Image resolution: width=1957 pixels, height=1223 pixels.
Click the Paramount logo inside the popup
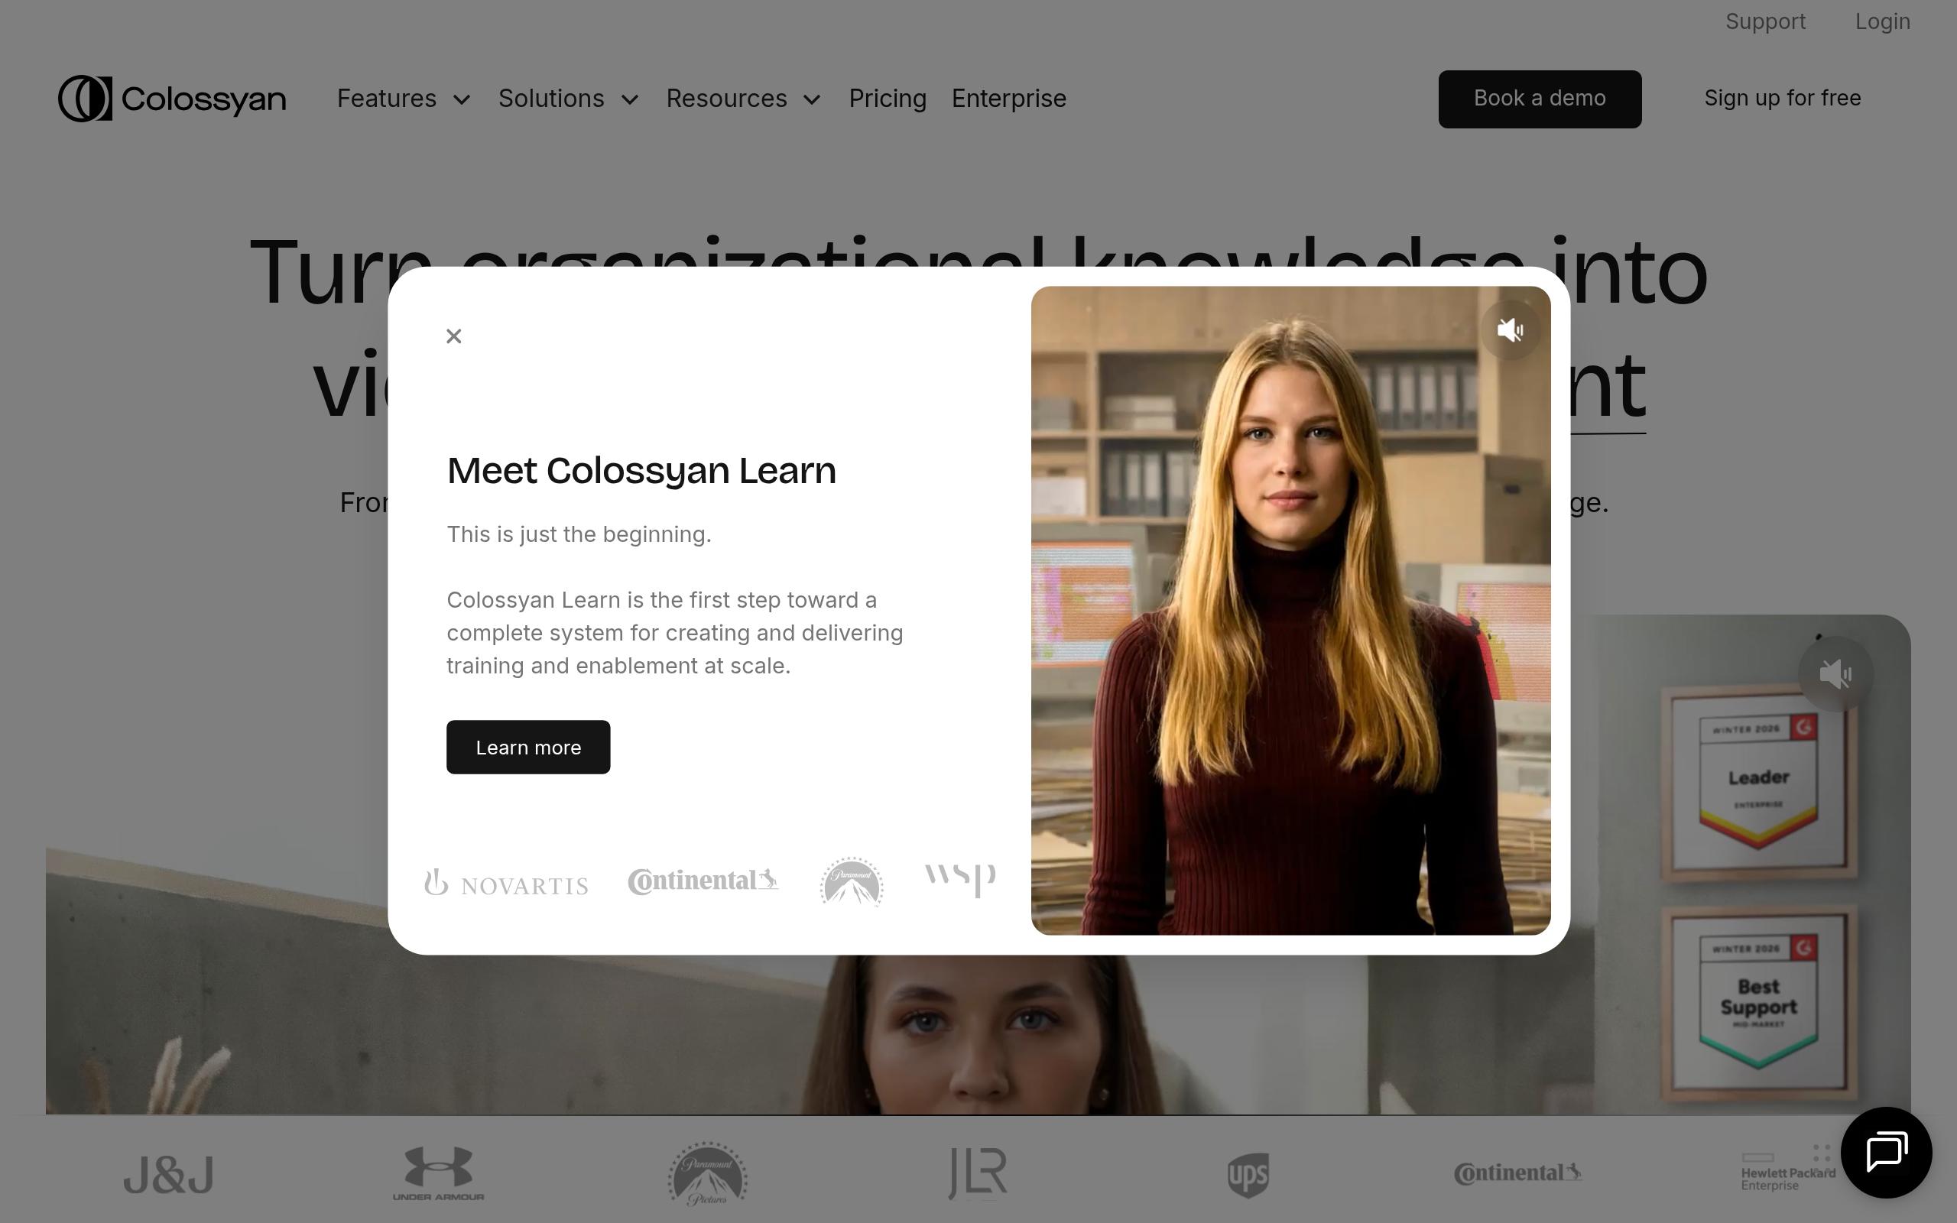pyautogui.click(x=852, y=881)
